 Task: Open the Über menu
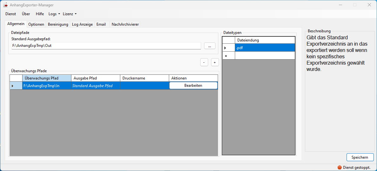click(26, 14)
